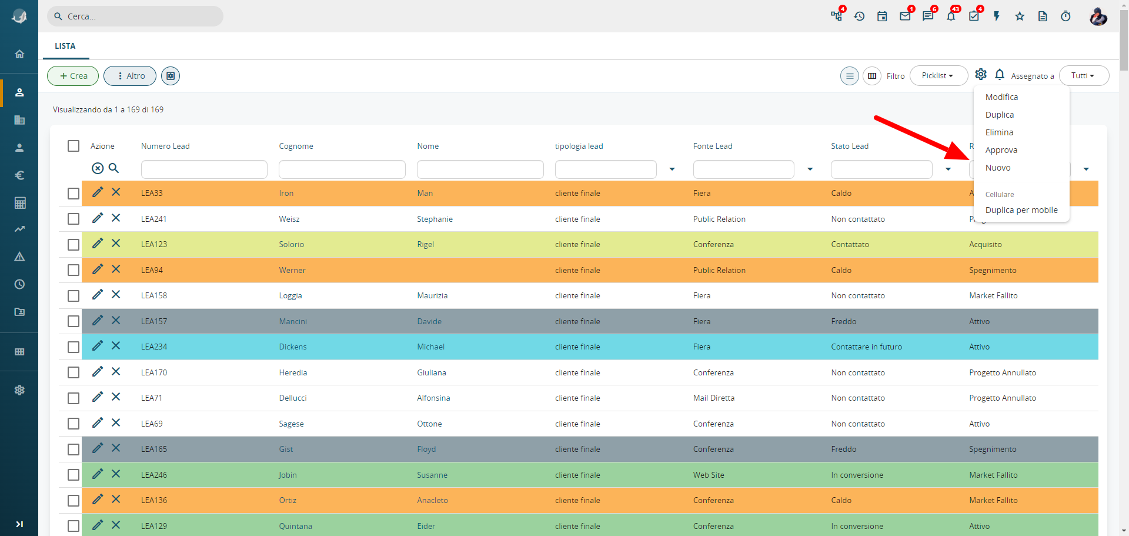Expand the sidebar with the arrow icon
The image size is (1129, 536).
point(19,524)
